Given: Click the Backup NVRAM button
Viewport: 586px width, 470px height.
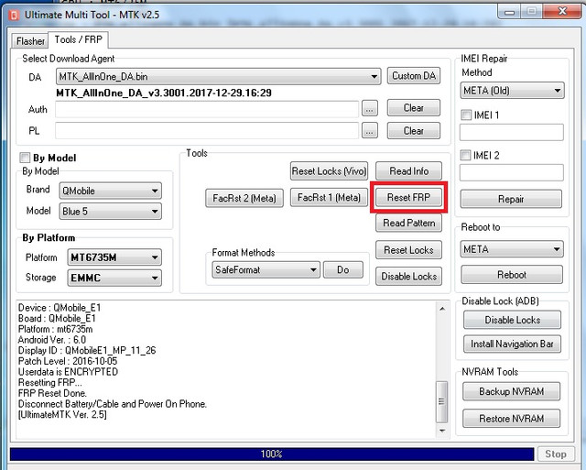Looking at the screenshot, I should click(x=511, y=391).
